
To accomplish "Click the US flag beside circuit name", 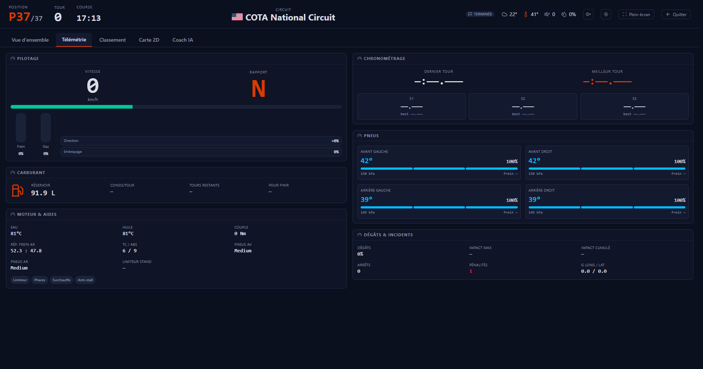I will click(x=237, y=17).
